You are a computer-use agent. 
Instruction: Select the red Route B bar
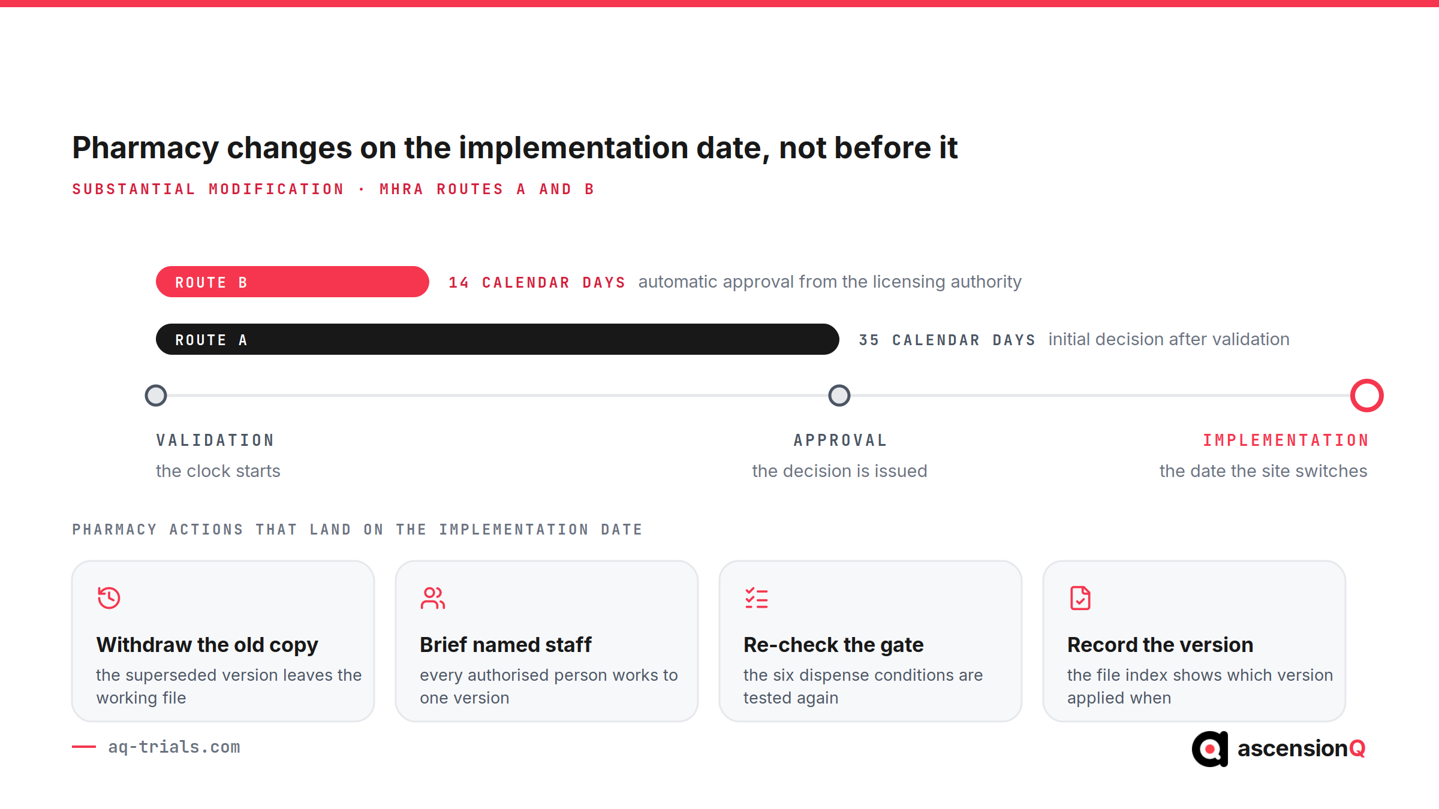click(293, 282)
